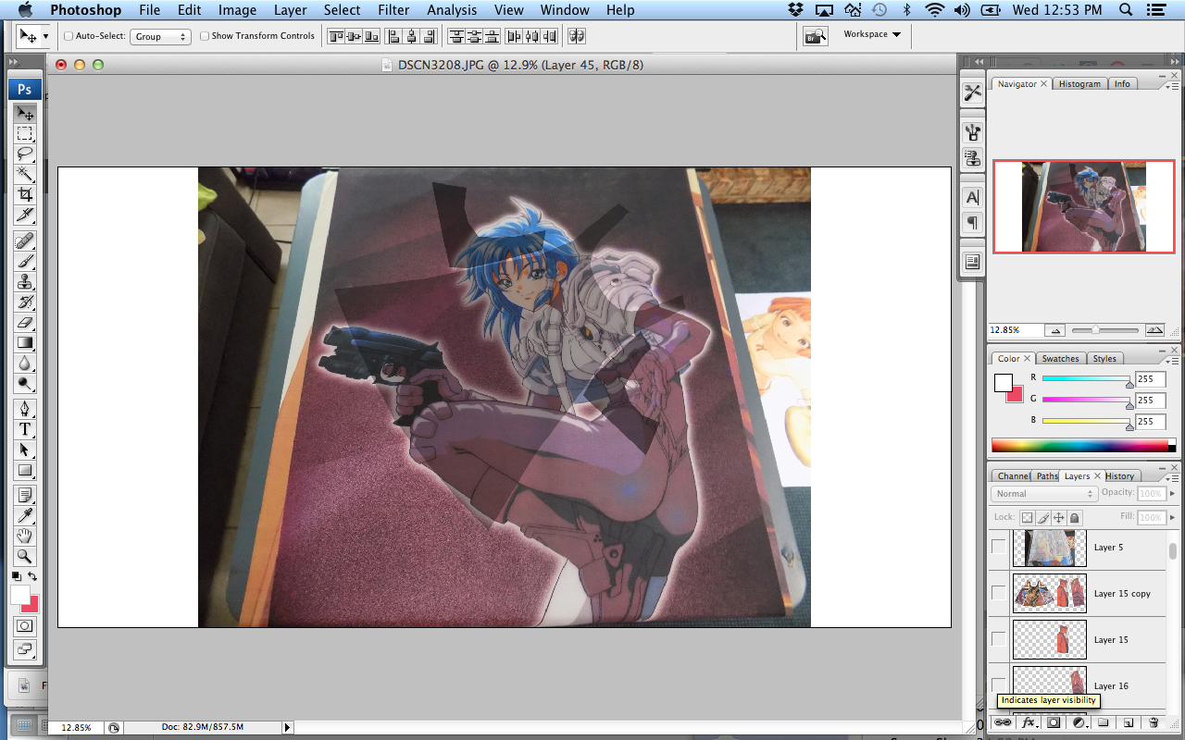Click the link layers button
The height and width of the screenshot is (740, 1185).
[x=1003, y=722]
